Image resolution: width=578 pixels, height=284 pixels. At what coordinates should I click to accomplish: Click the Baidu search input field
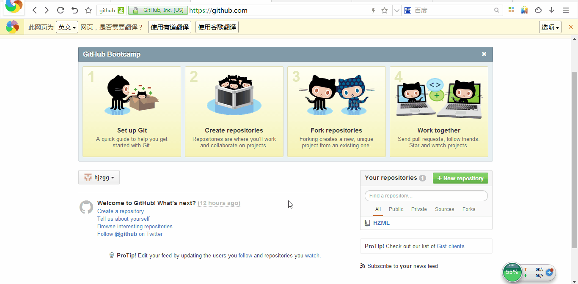(x=453, y=11)
